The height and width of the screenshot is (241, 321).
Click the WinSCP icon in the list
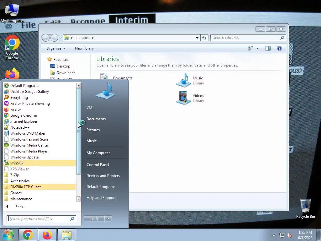(x=6, y=163)
